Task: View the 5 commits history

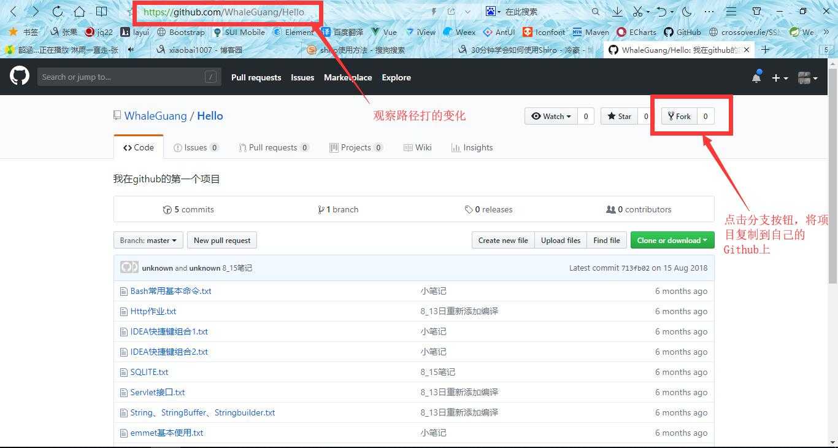Action: coord(188,209)
